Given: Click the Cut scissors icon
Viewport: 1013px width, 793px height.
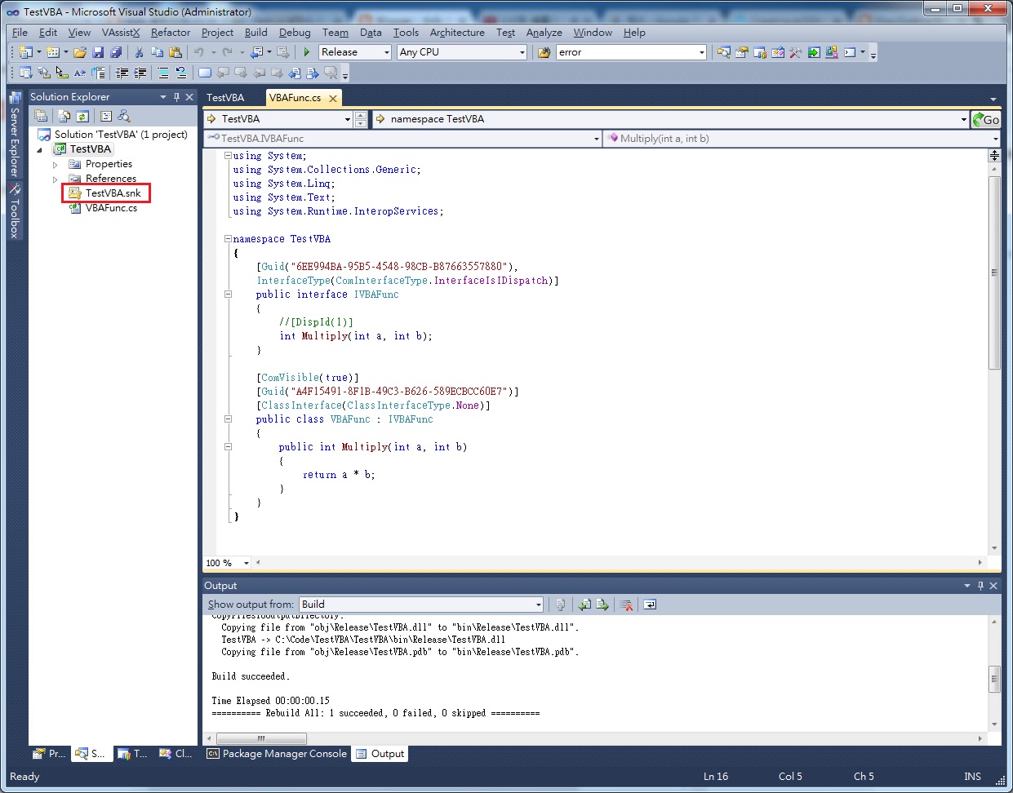Looking at the screenshot, I should (139, 52).
